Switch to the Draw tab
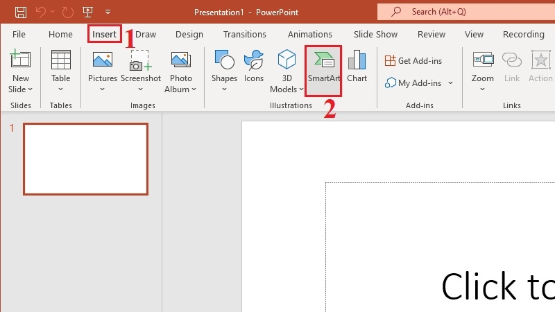Viewport: 555px width, 312px height. 146,34
